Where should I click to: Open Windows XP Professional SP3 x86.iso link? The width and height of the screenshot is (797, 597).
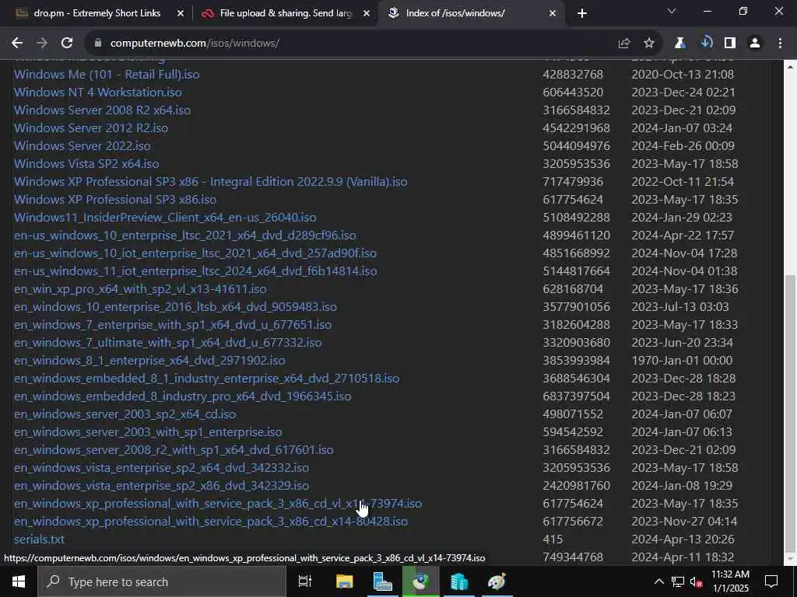(x=115, y=200)
